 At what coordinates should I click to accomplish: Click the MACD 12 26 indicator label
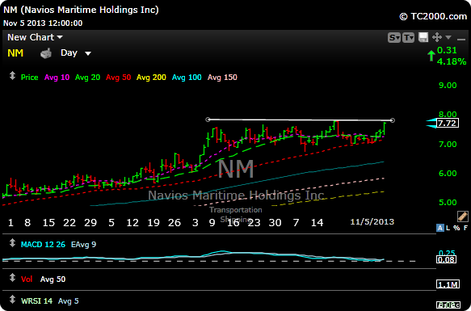(x=43, y=245)
